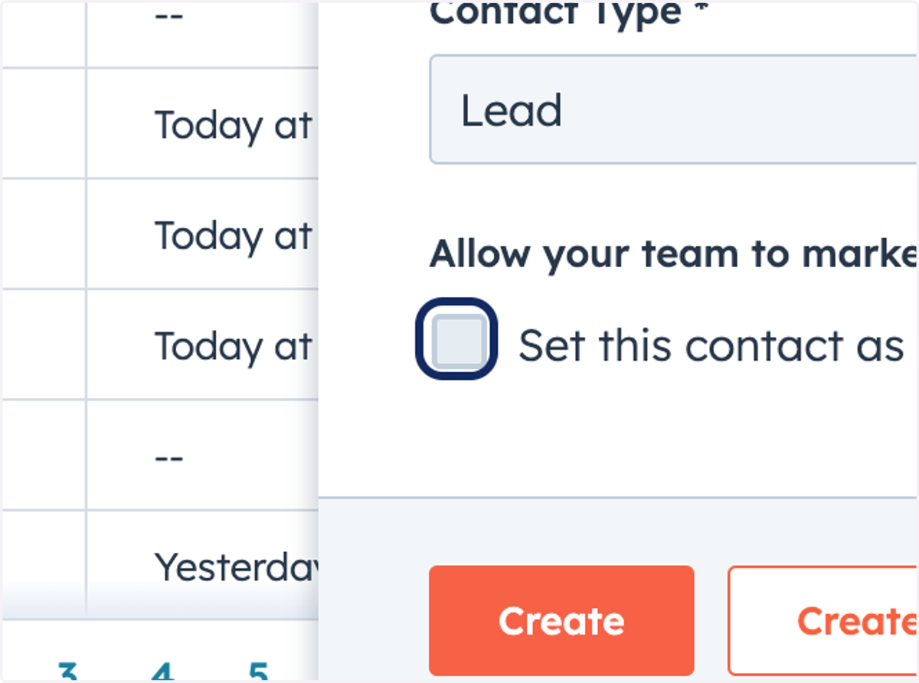The width and height of the screenshot is (919, 683).
Task: Tick the 'Set this contact as' checkbox
Action: pos(458,339)
